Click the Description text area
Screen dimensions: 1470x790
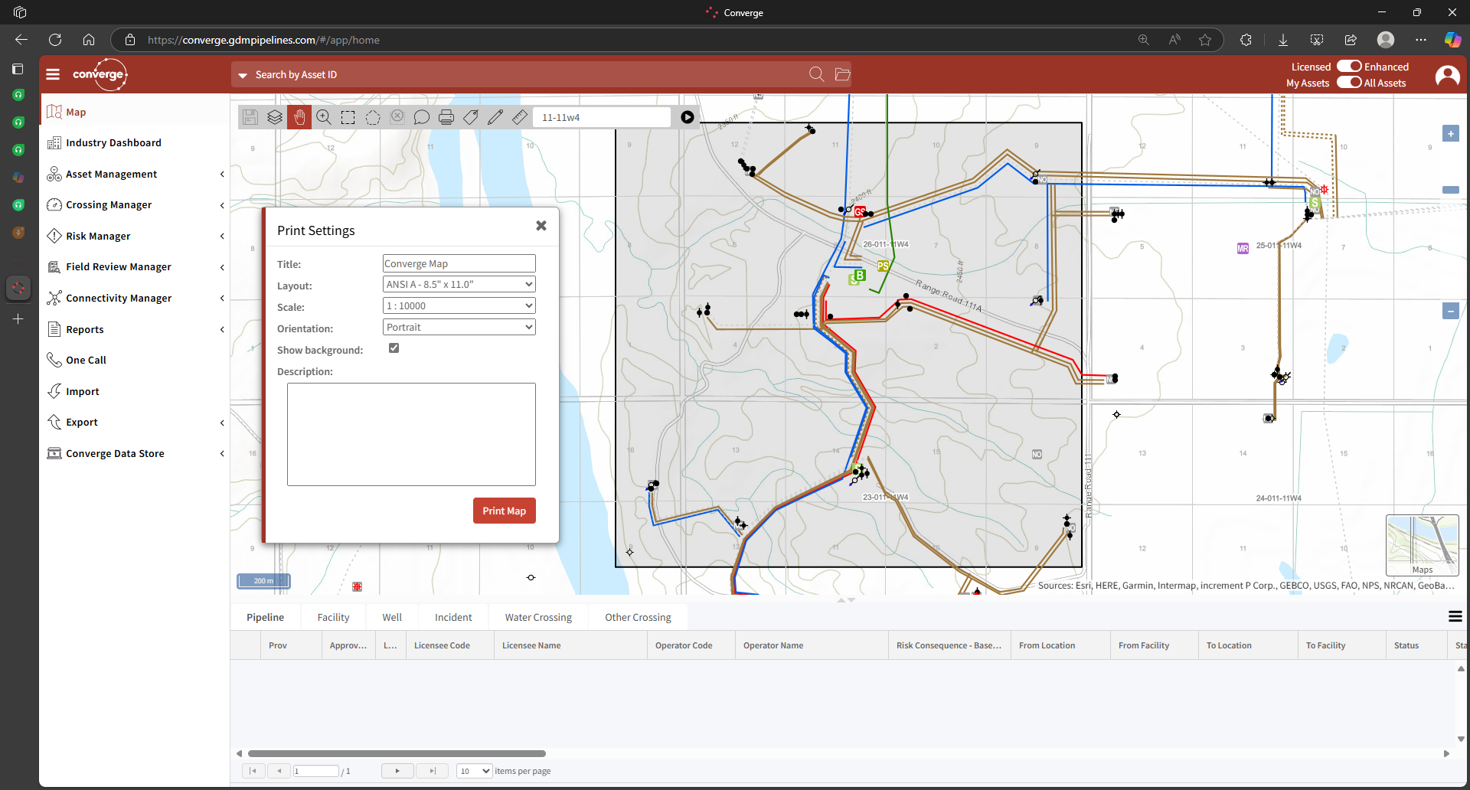click(x=411, y=434)
